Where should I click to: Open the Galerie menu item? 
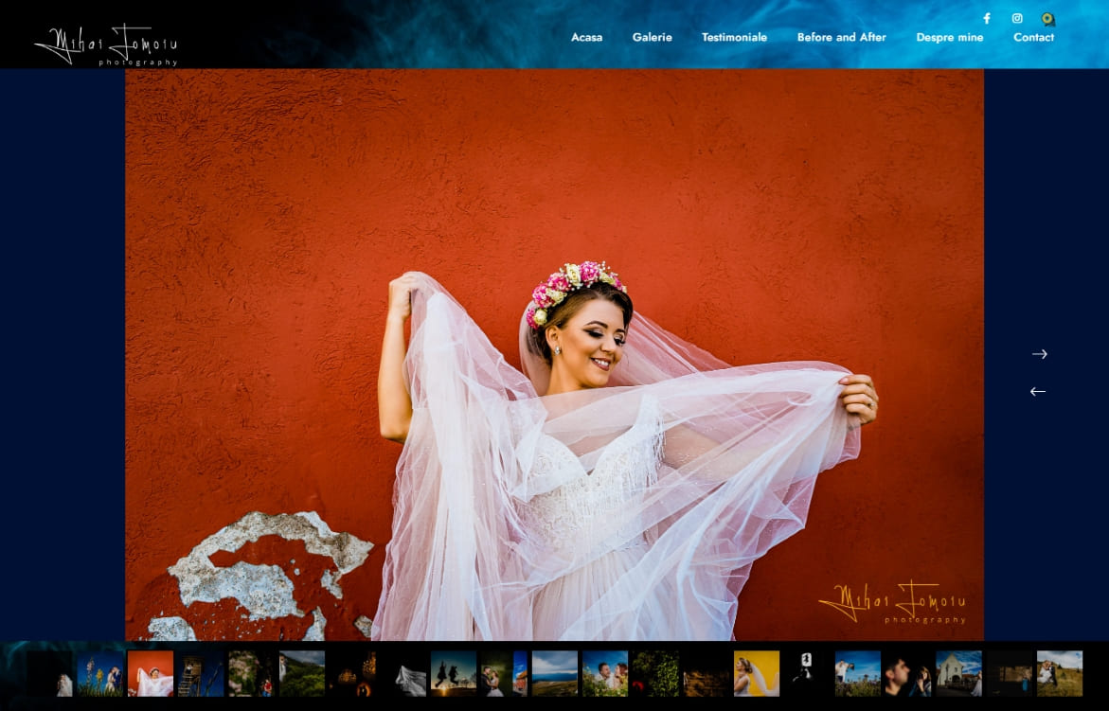coord(652,38)
